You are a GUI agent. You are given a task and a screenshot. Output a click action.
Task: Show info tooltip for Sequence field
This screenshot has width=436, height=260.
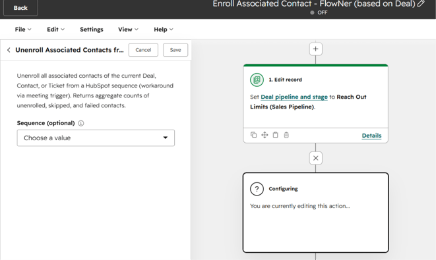(x=81, y=123)
